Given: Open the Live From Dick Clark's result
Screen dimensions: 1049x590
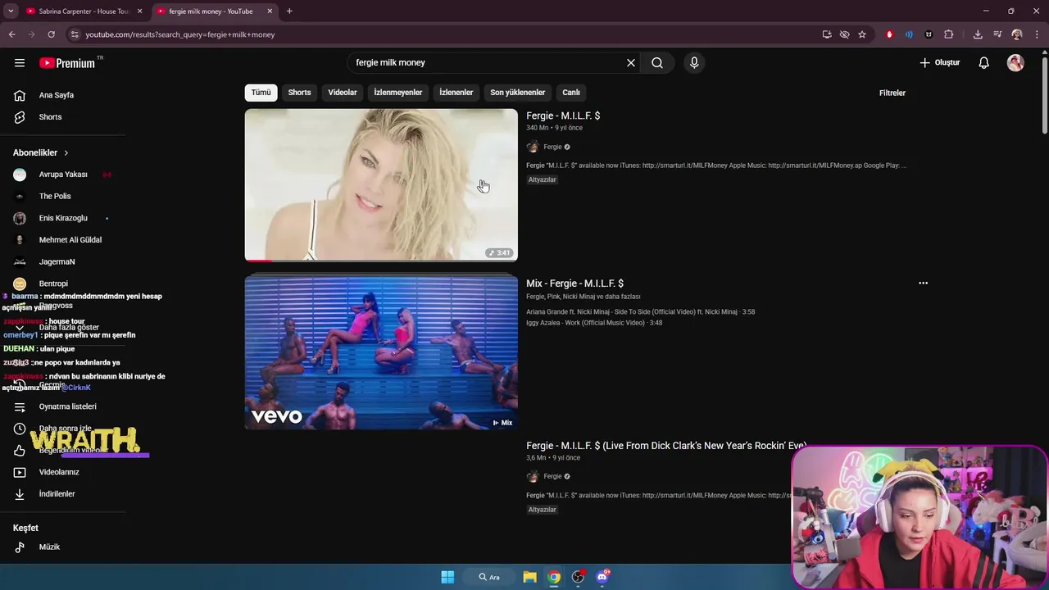Looking at the screenshot, I should 665,446.
